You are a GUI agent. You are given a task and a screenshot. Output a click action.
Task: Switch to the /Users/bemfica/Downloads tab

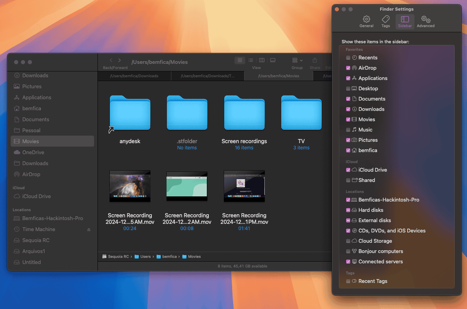134,76
